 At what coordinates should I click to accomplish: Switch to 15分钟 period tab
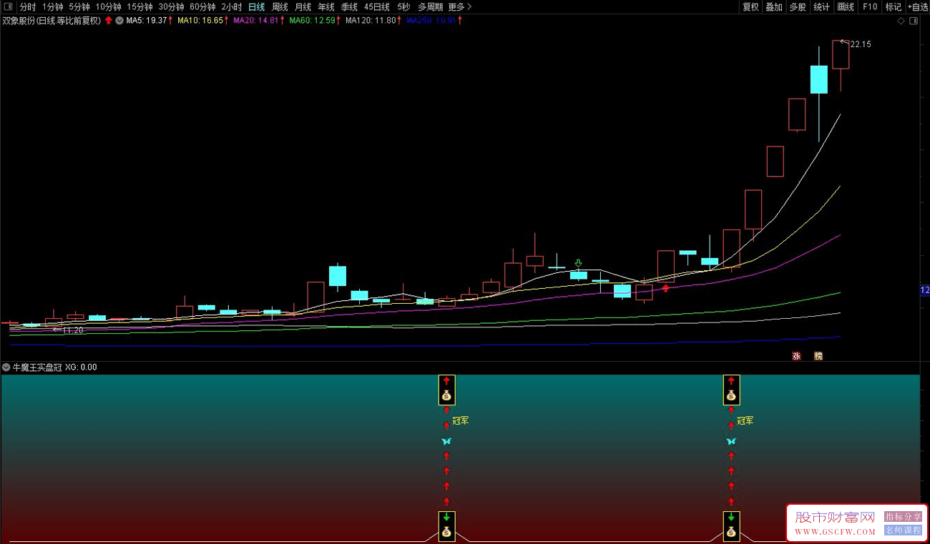tap(140, 6)
